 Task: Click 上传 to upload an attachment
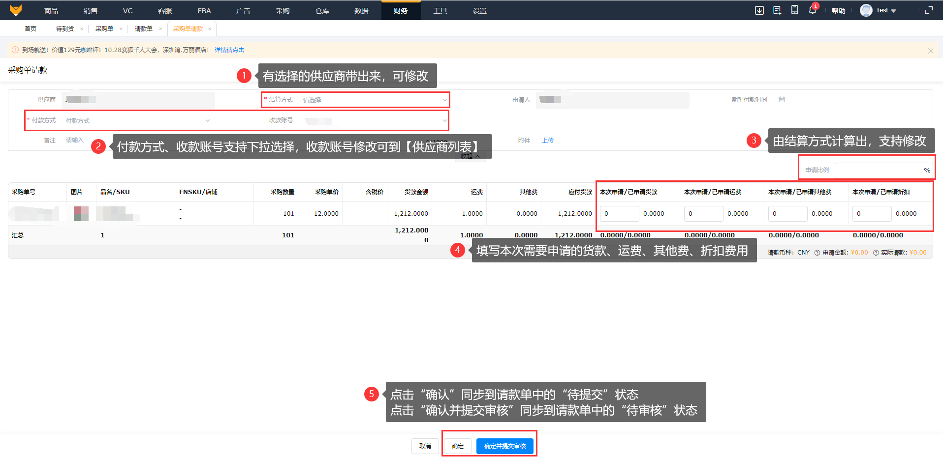click(548, 141)
